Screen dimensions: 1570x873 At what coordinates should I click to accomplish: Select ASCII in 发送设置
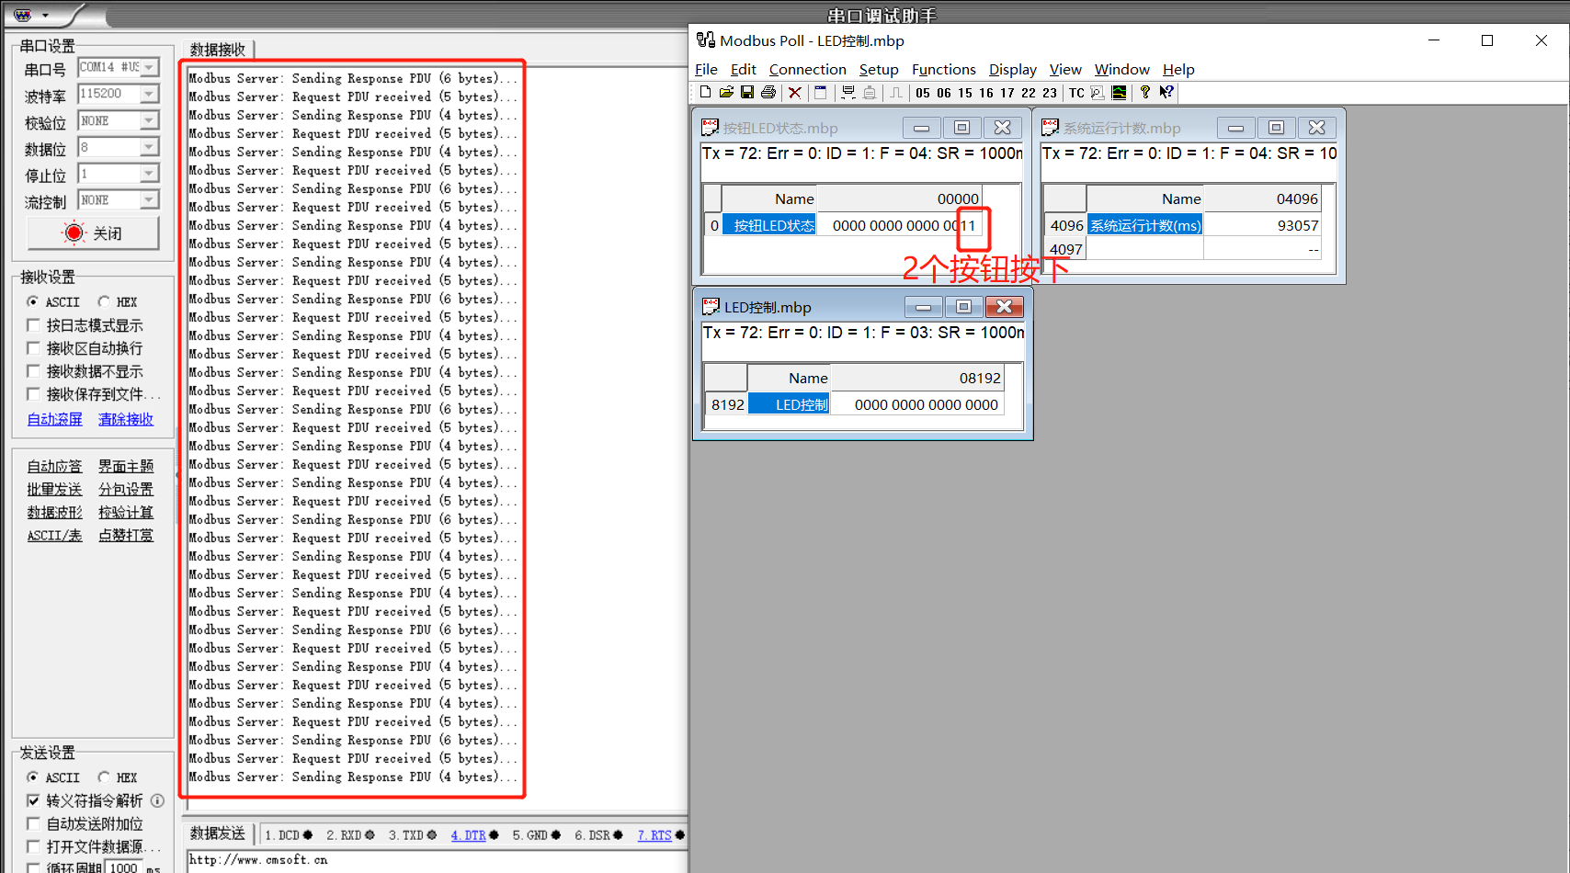[x=33, y=777]
